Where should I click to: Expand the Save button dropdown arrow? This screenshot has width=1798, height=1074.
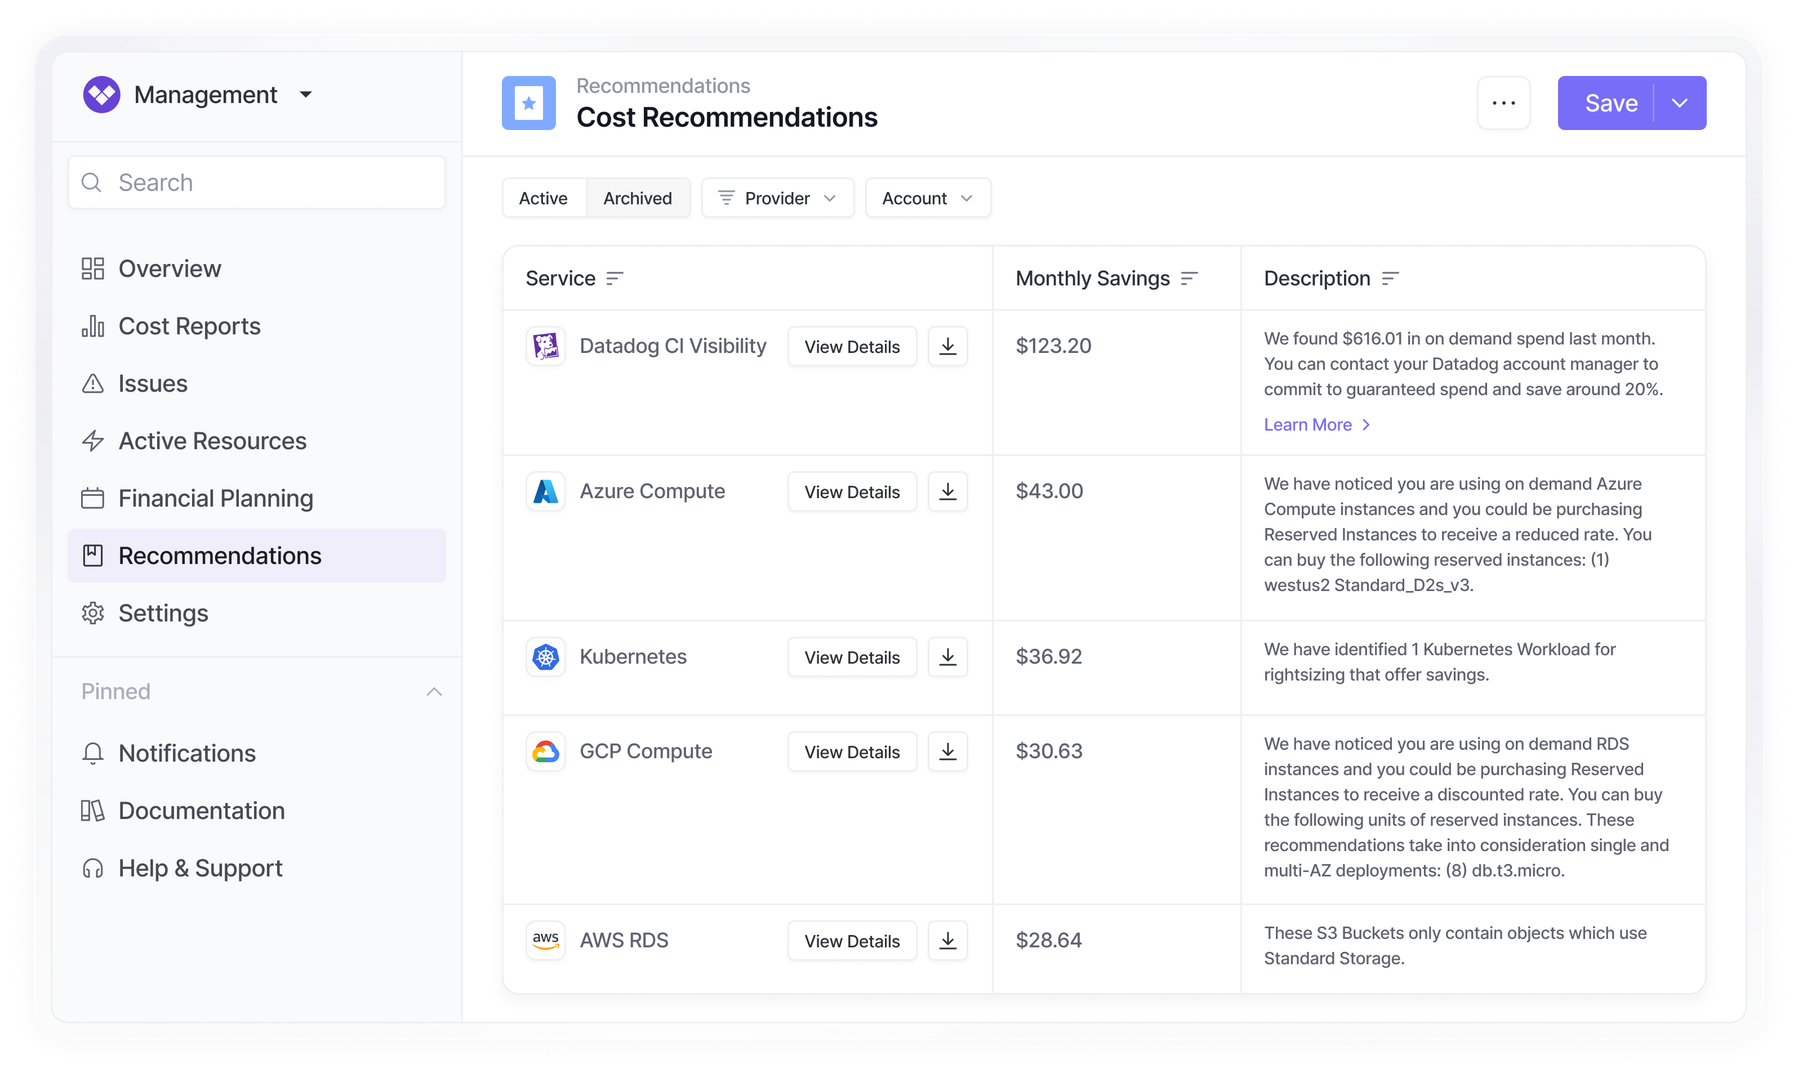[1680, 103]
